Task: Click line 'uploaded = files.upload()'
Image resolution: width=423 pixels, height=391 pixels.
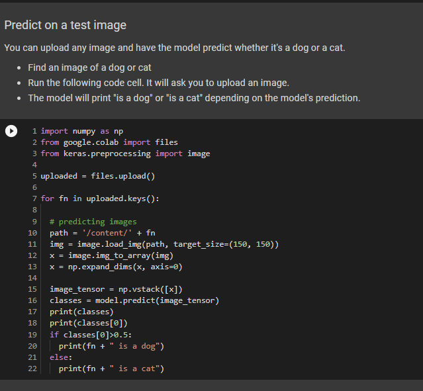Action: point(98,176)
